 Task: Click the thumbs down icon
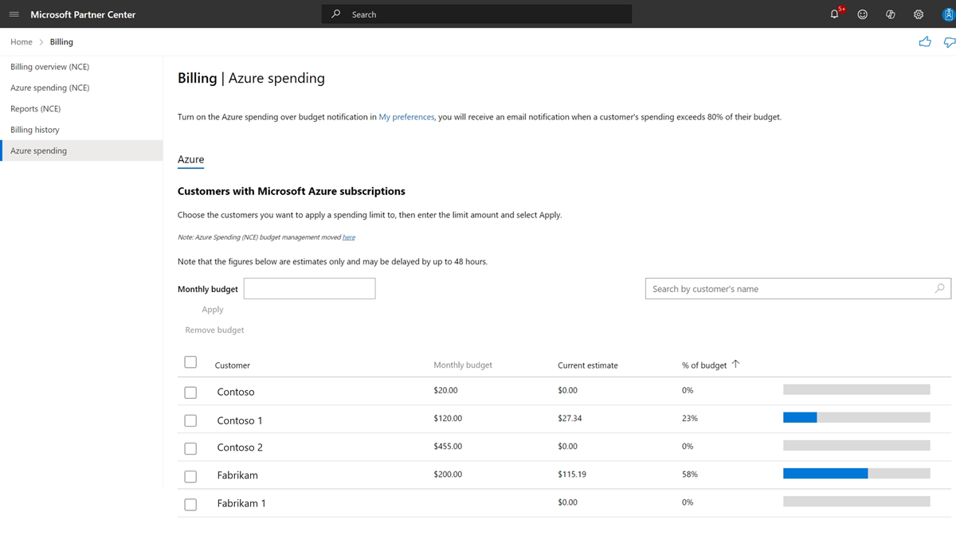[x=949, y=42]
